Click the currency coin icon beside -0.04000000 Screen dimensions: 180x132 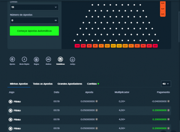168,101
